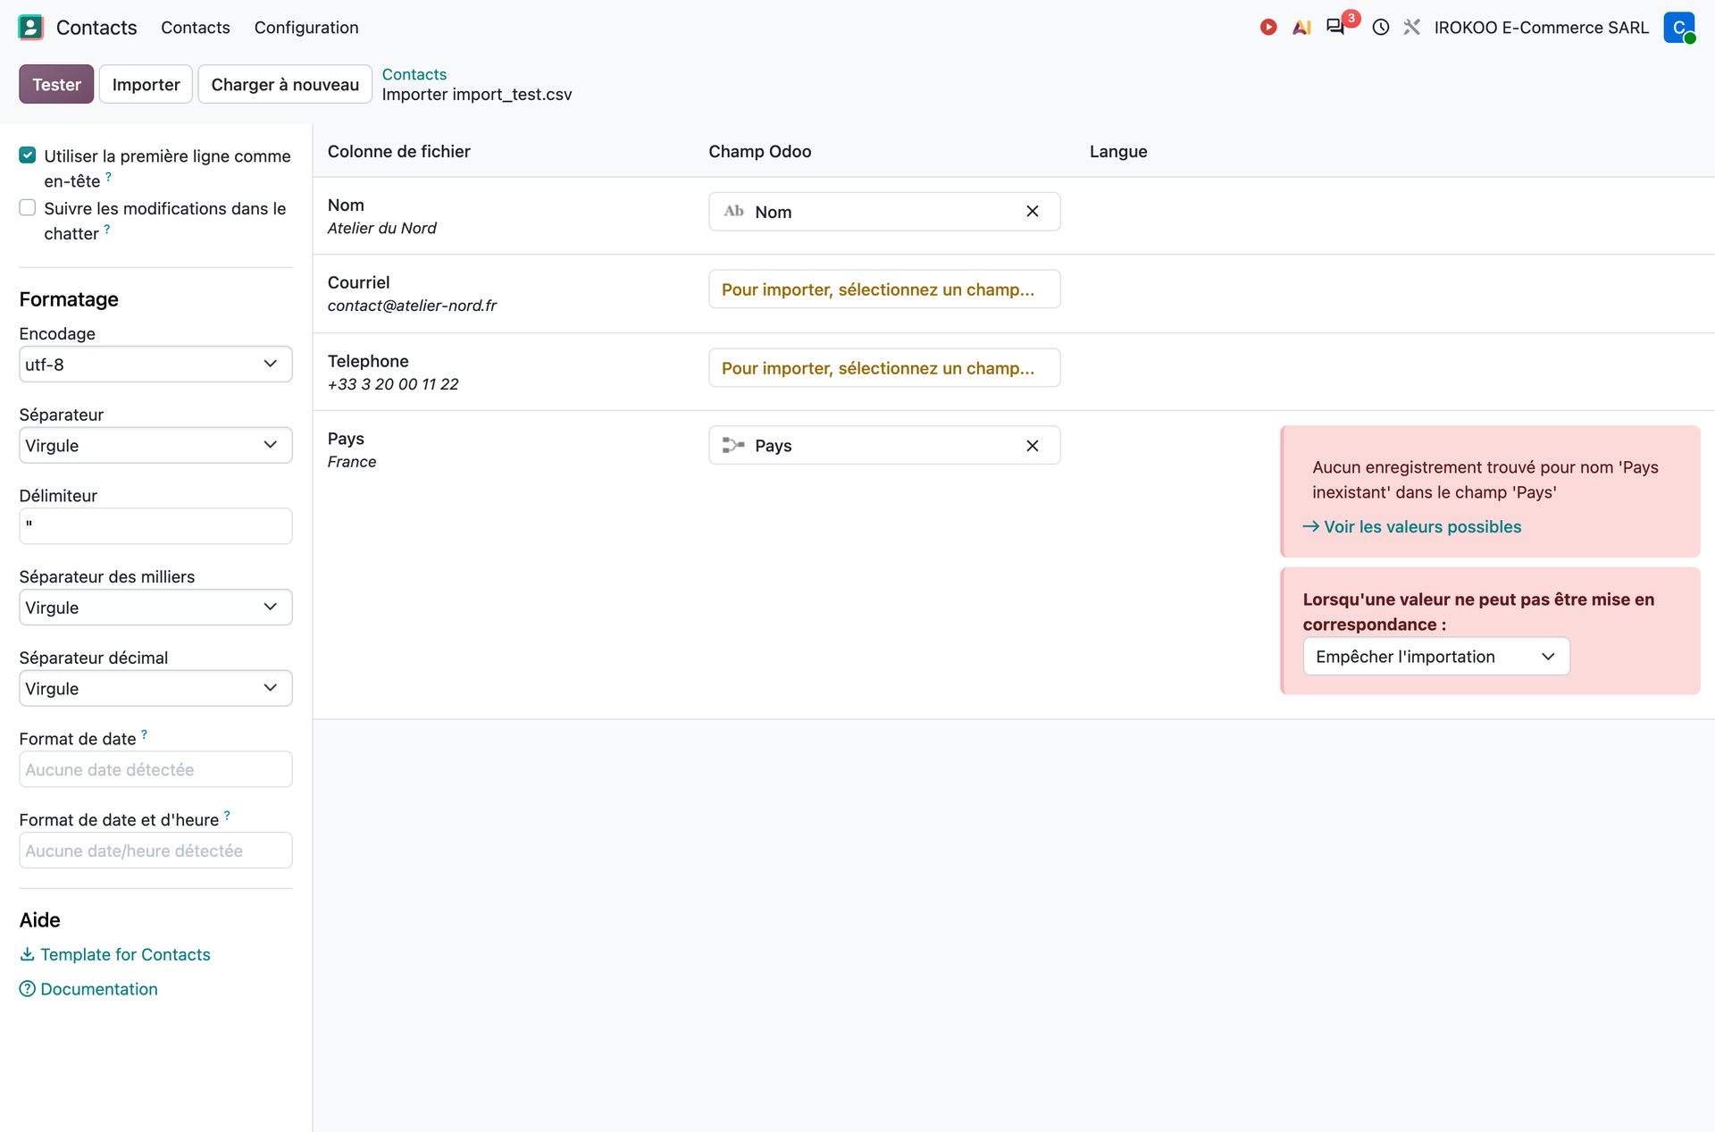Open the Séparateur décimal dropdown
Screen dimensions: 1715x1132
155,689
